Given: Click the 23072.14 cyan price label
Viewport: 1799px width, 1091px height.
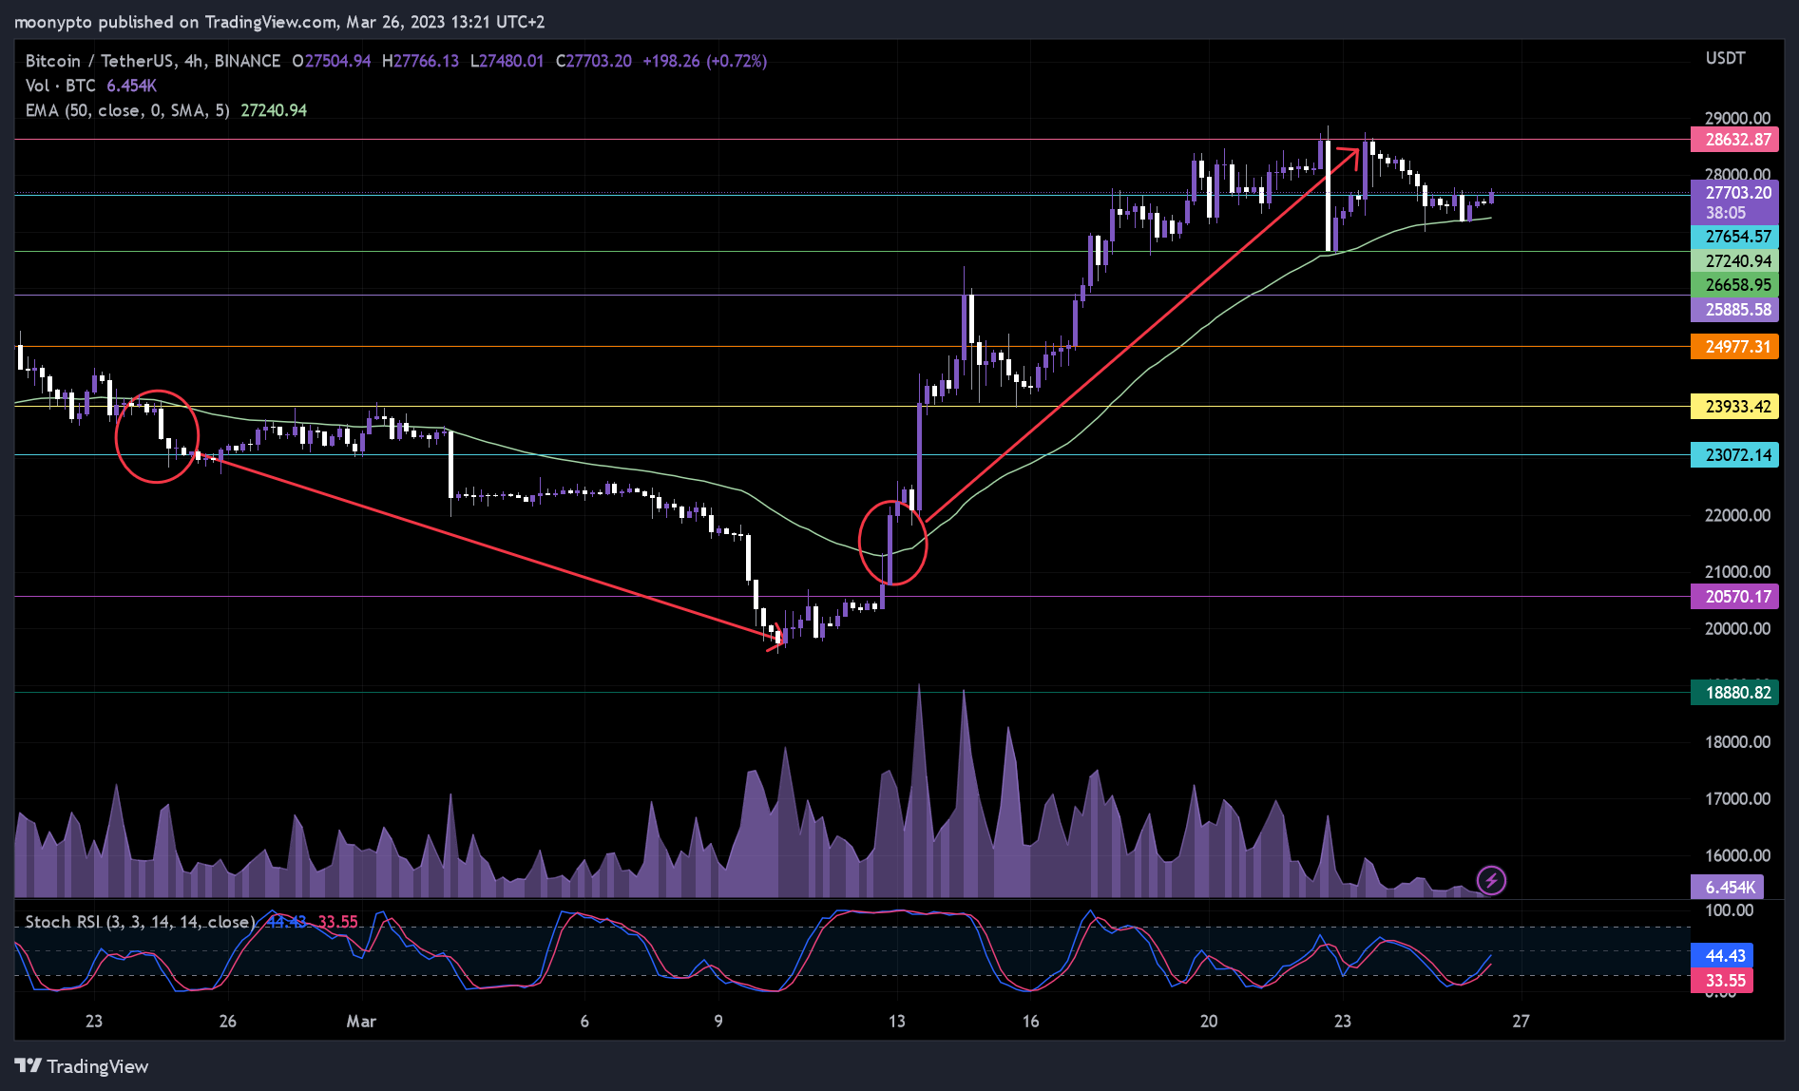Looking at the screenshot, I should pos(1734,455).
